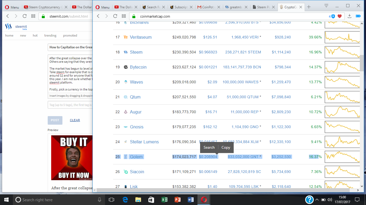Open the 'new' steemit nav link
The height and width of the screenshot is (205, 366).
pyautogui.click(x=23, y=36)
